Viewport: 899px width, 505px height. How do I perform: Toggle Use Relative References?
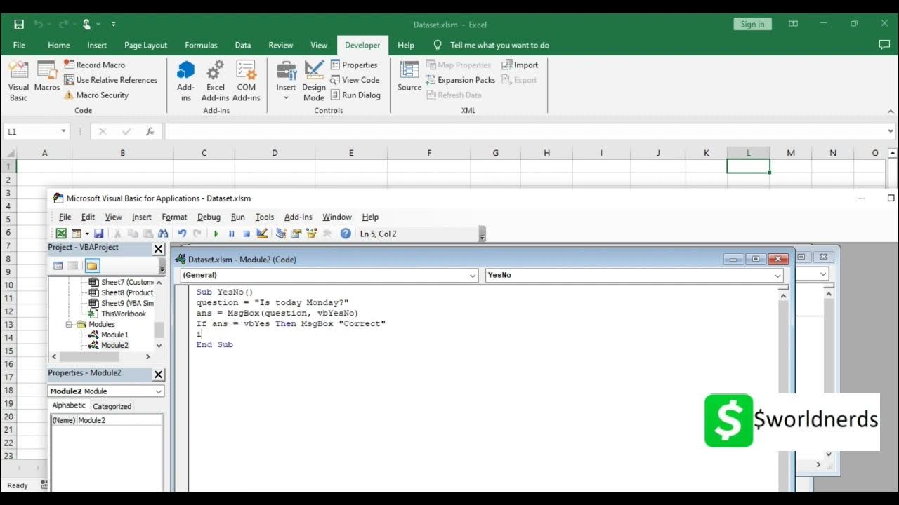(110, 80)
